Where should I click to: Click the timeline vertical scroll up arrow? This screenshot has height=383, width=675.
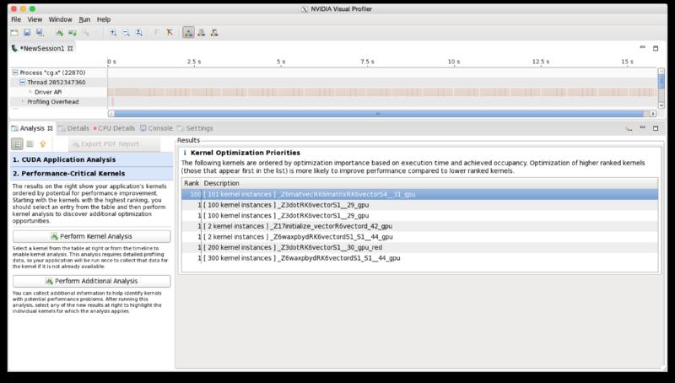[x=661, y=71]
